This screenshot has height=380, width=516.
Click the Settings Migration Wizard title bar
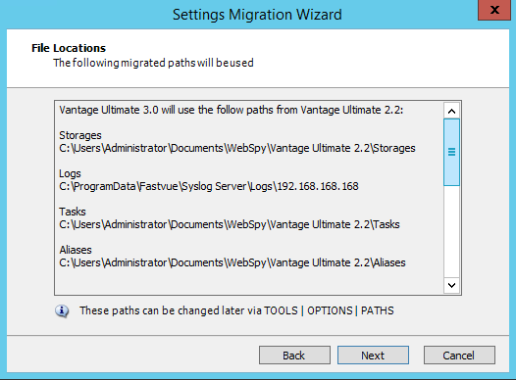[x=257, y=15]
